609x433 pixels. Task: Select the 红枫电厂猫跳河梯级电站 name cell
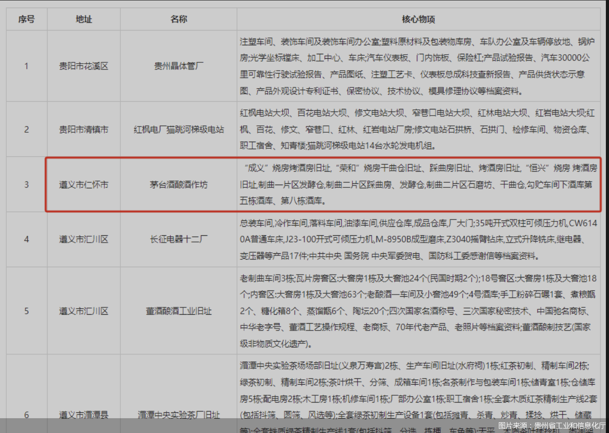pos(178,129)
